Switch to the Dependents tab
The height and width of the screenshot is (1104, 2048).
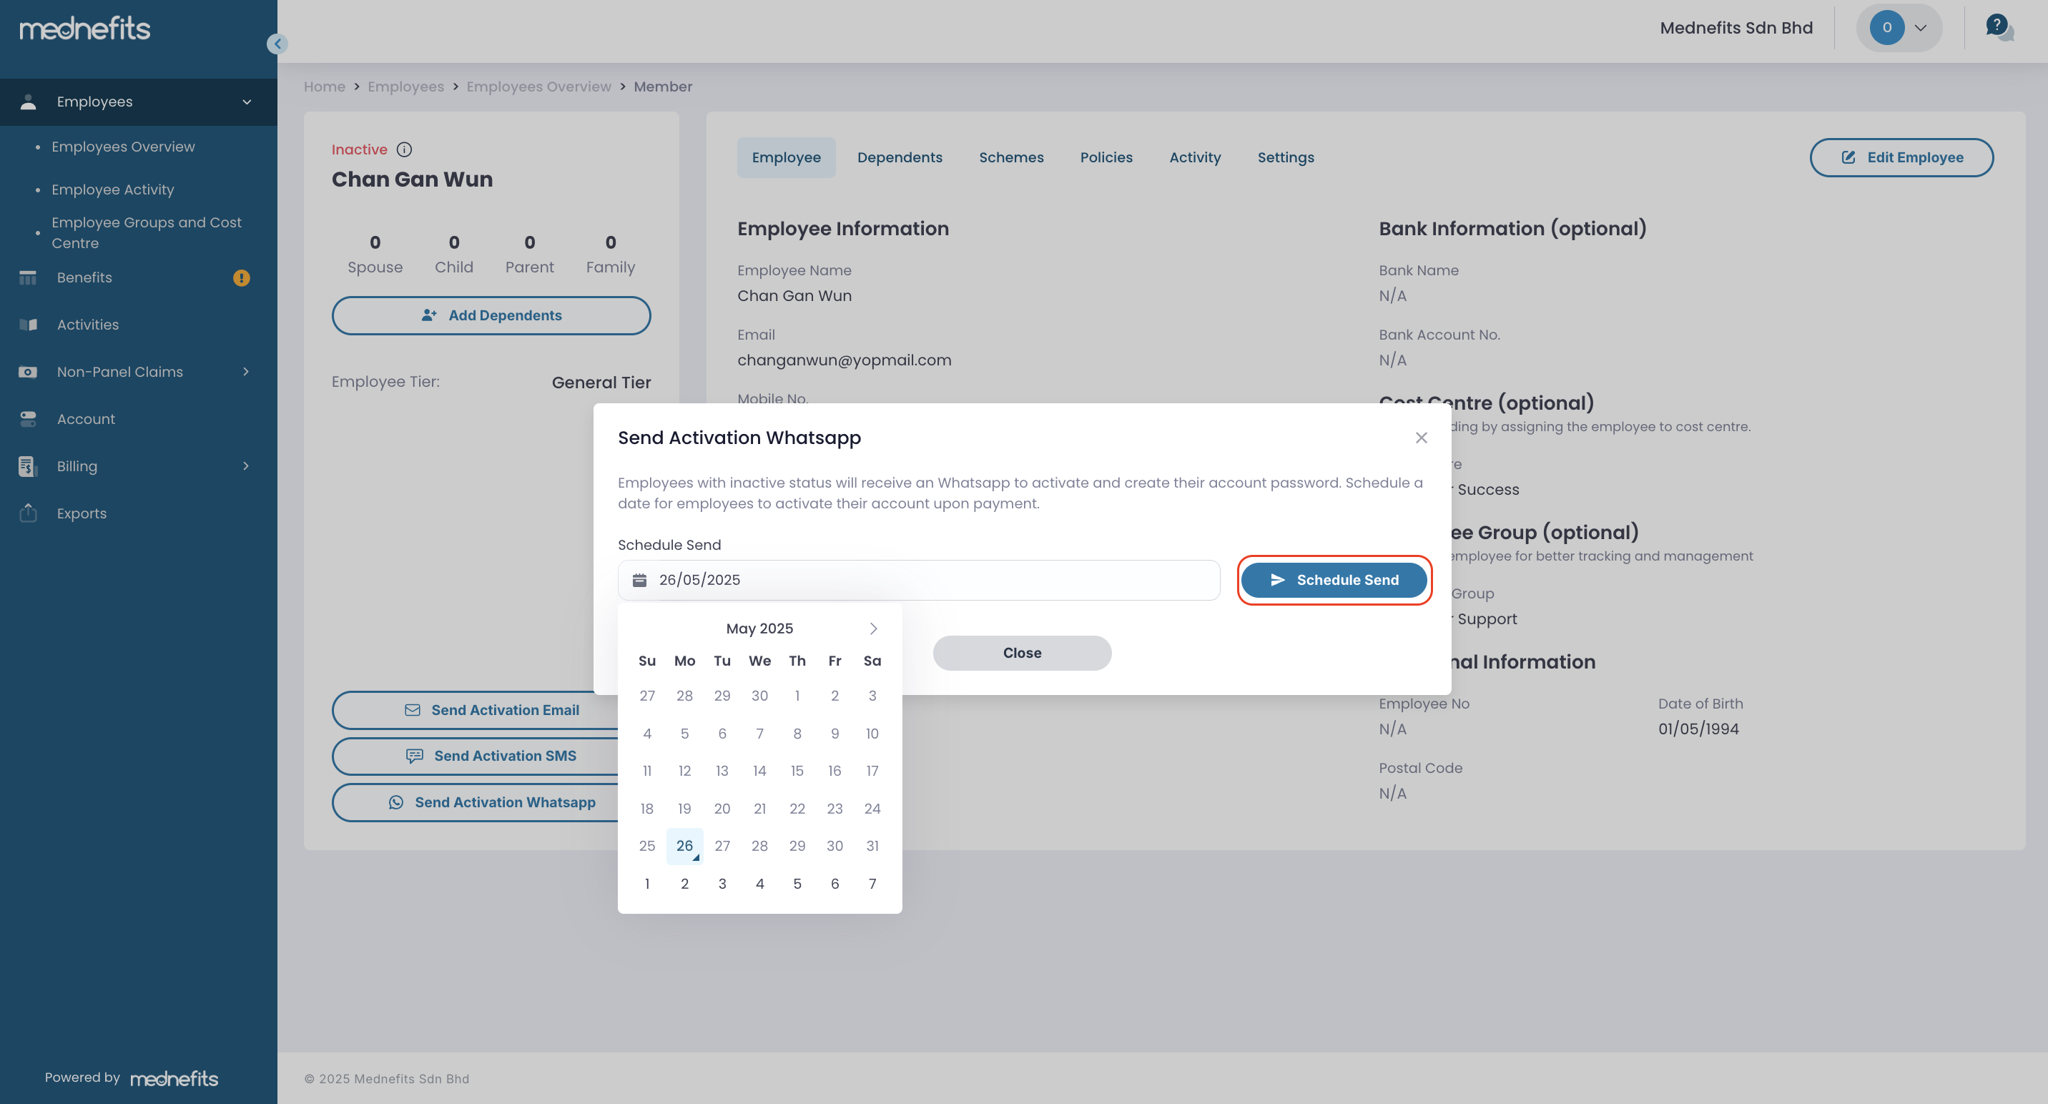click(x=899, y=157)
